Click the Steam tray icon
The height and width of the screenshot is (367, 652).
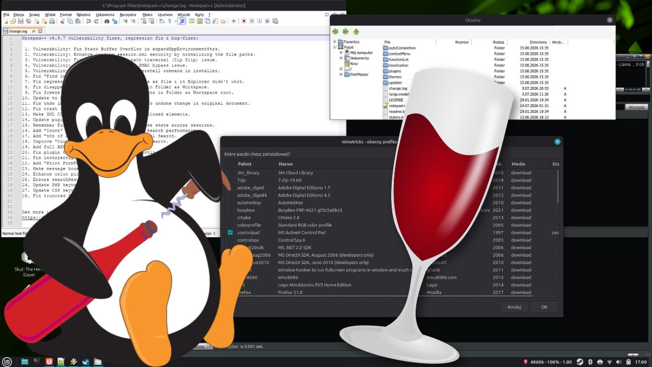click(x=580, y=362)
